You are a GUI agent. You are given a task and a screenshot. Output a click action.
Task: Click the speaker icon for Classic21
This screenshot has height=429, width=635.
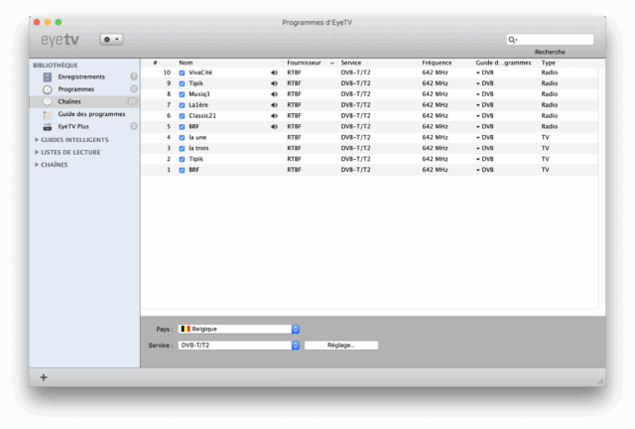tap(274, 115)
